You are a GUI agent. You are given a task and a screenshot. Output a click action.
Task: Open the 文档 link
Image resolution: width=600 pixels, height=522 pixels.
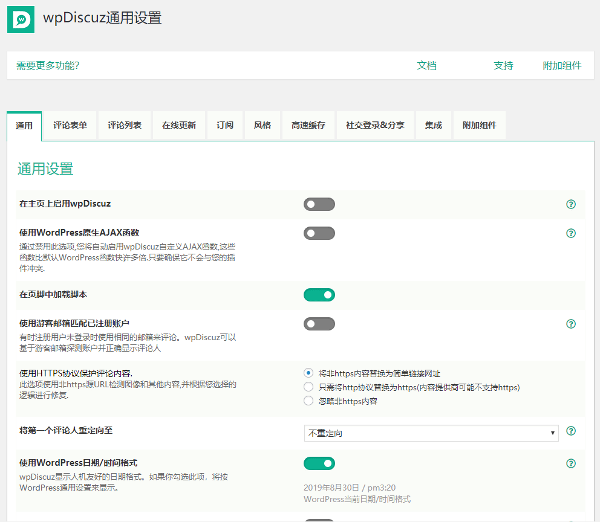point(426,66)
